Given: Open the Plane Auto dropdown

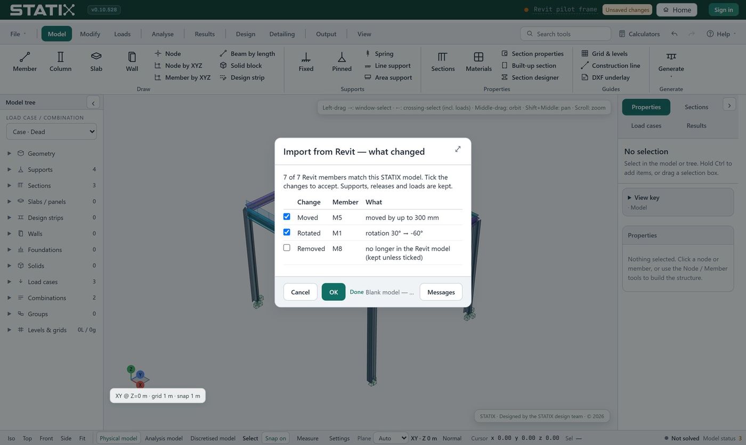Looking at the screenshot, I should (391, 438).
